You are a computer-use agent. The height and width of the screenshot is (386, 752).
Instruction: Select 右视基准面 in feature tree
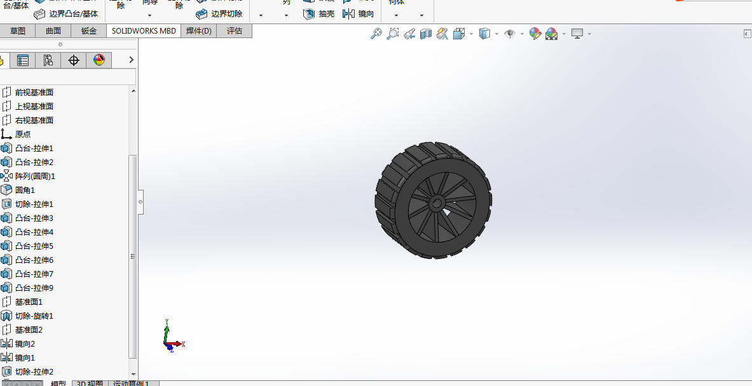34,120
